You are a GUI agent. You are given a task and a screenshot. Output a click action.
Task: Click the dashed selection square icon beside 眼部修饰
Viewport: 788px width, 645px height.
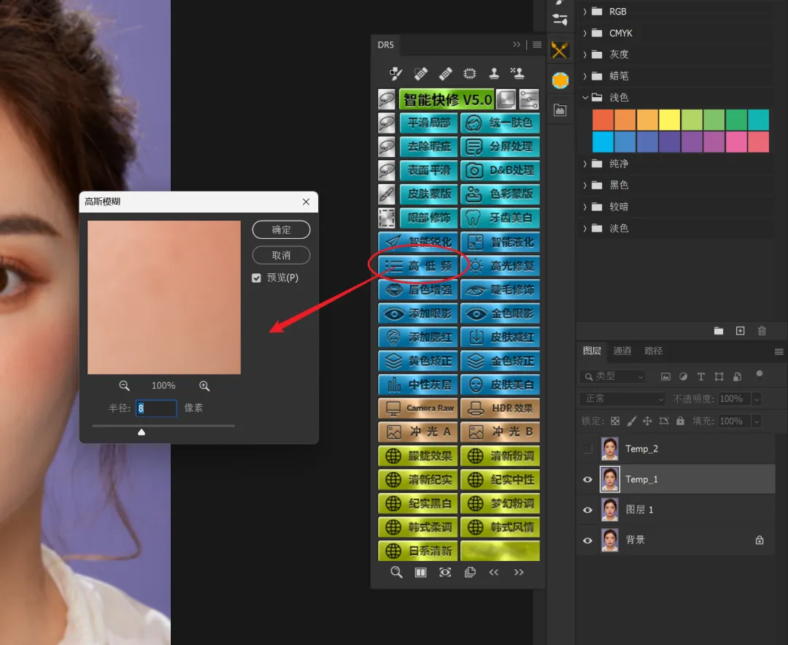(x=387, y=218)
